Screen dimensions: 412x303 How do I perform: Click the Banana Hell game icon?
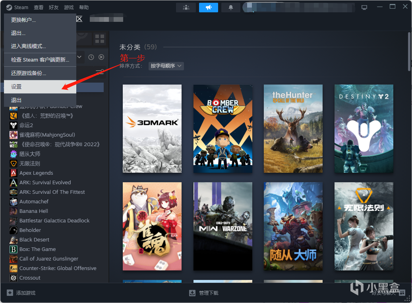(14, 211)
